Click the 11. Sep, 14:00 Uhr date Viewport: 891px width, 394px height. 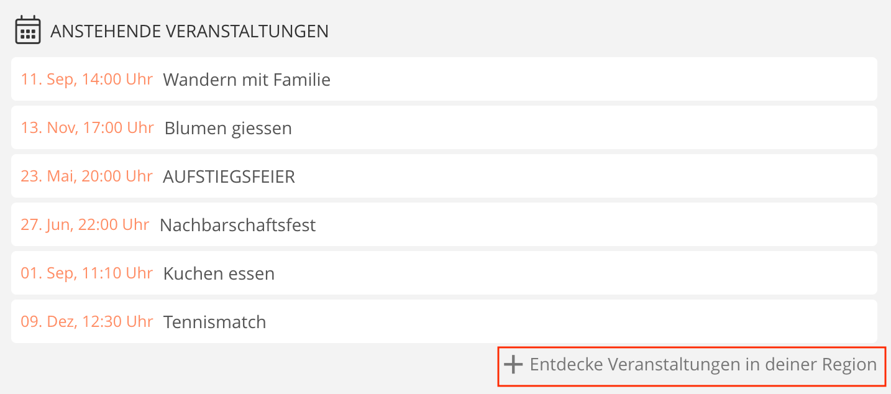(86, 80)
